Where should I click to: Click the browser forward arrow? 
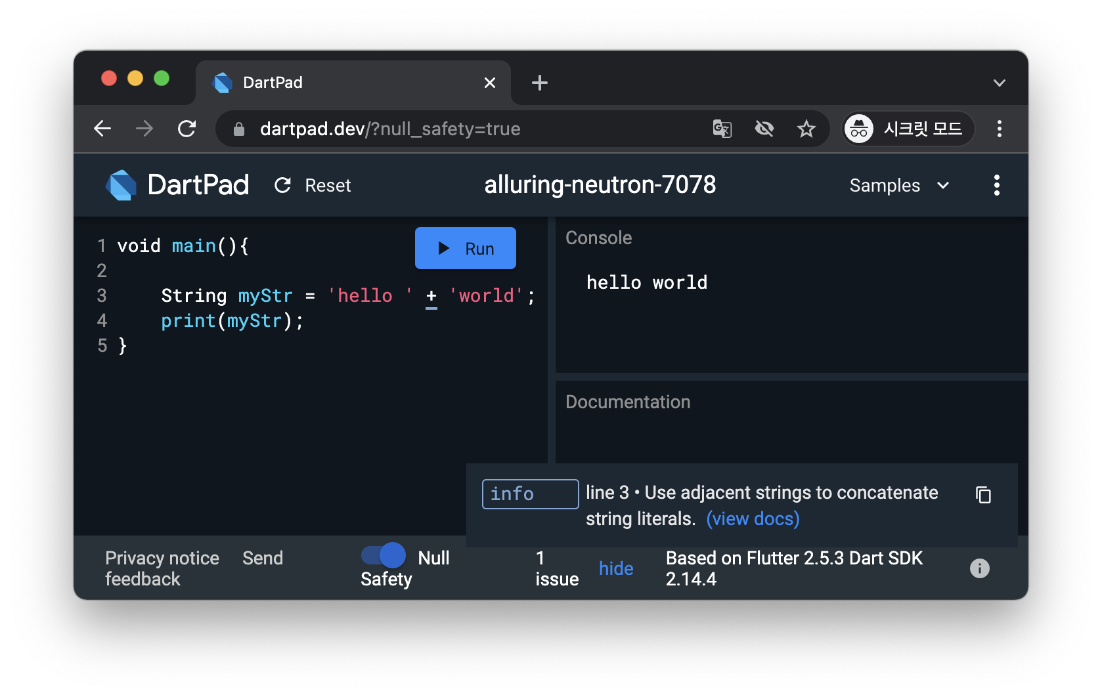[x=144, y=129]
